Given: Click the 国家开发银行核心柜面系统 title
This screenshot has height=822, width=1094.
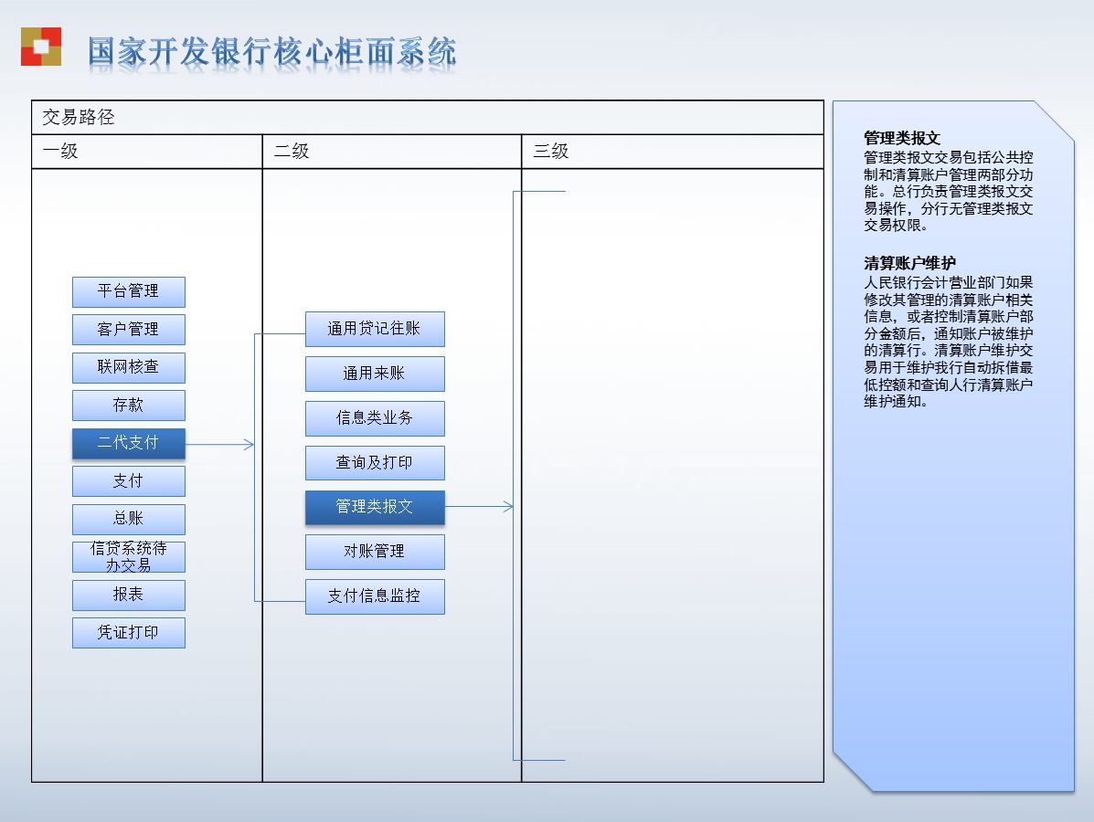Looking at the screenshot, I should pos(272,52).
